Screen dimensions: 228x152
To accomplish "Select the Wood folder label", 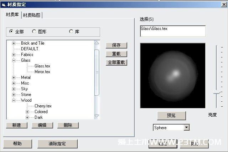I will pyautogui.click(x=26, y=100).
